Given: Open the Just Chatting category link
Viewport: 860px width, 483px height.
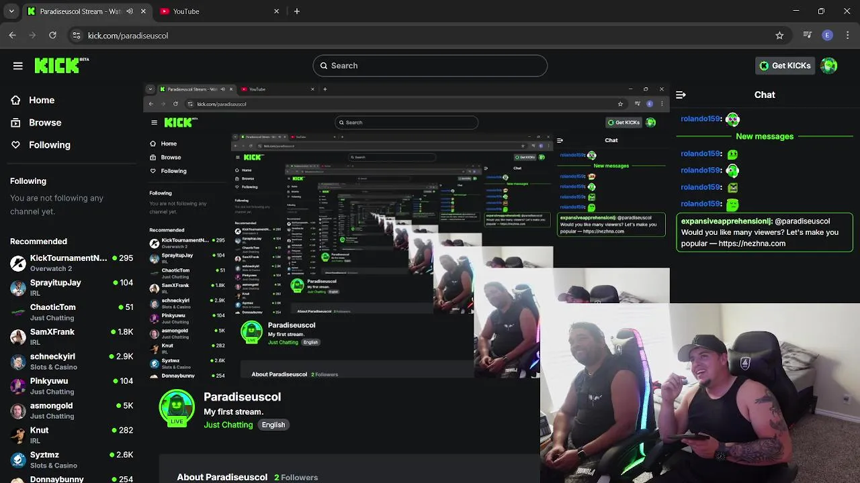Looking at the screenshot, I should 228,425.
